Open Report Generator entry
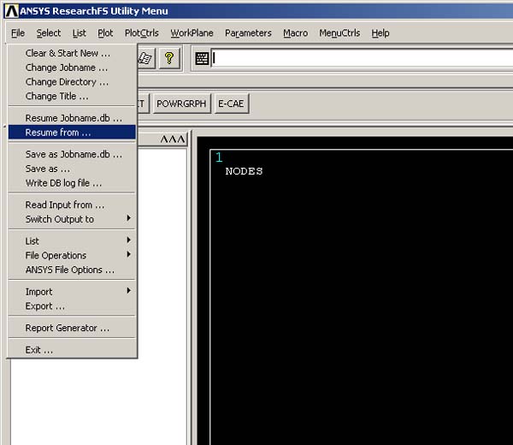 72,328
